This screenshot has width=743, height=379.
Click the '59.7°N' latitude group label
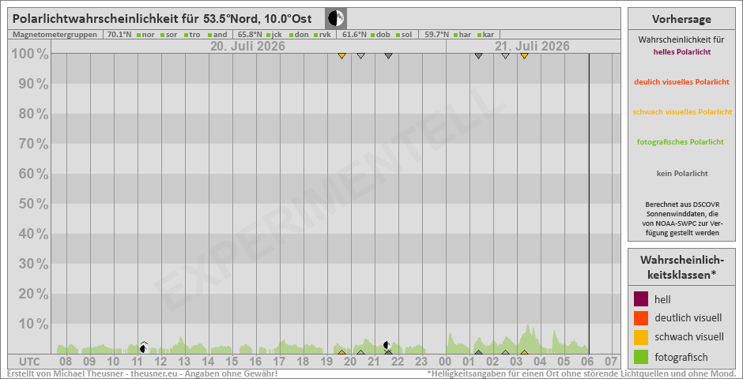[436, 35]
